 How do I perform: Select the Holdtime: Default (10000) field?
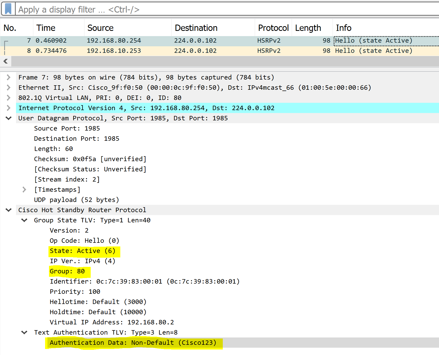pos(98,312)
